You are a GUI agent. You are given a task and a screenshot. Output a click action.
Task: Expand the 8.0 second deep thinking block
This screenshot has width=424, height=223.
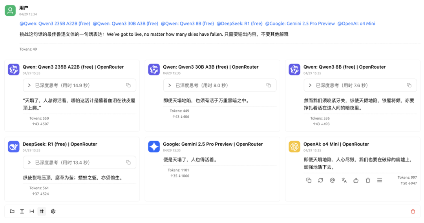point(219,86)
